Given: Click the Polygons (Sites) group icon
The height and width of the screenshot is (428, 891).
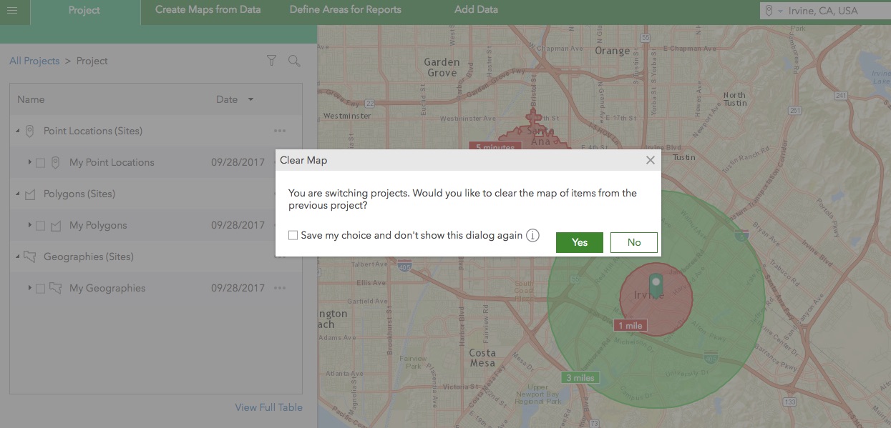Looking at the screenshot, I should coord(30,194).
